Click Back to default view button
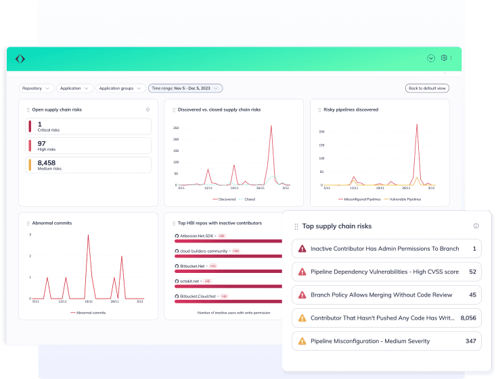496x379 pixels. 427,88
